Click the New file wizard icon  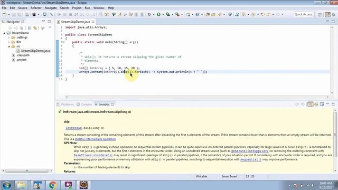pos(4,14)
